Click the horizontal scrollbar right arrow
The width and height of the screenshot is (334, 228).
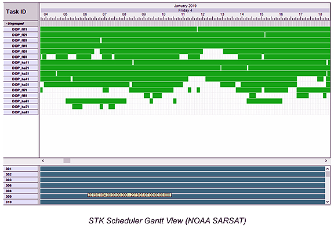(326, 161)
